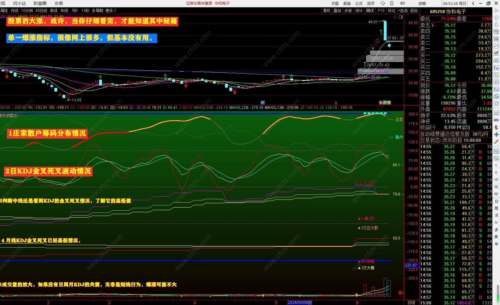Select the 日线 tab at bottom right
Image resolution: width=500 pixels, height=305 pixels.
point(411,303)
